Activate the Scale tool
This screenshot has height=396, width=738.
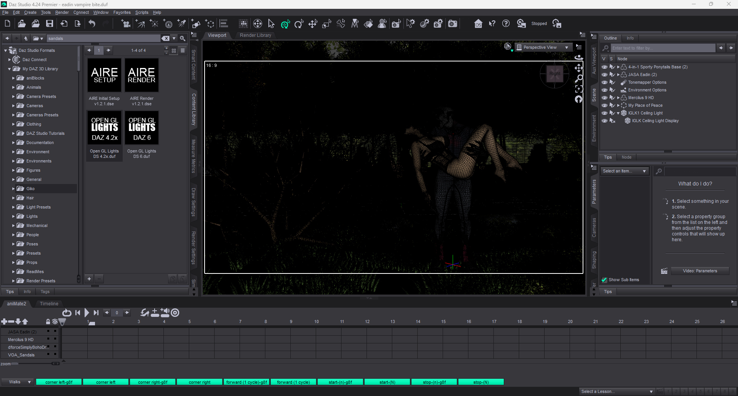point(327,24)
